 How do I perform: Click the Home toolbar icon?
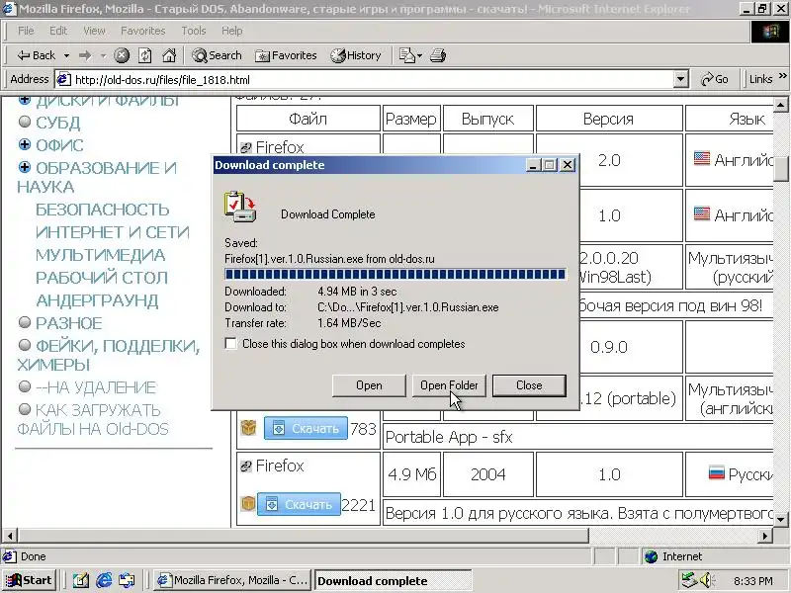pos(169,55)
